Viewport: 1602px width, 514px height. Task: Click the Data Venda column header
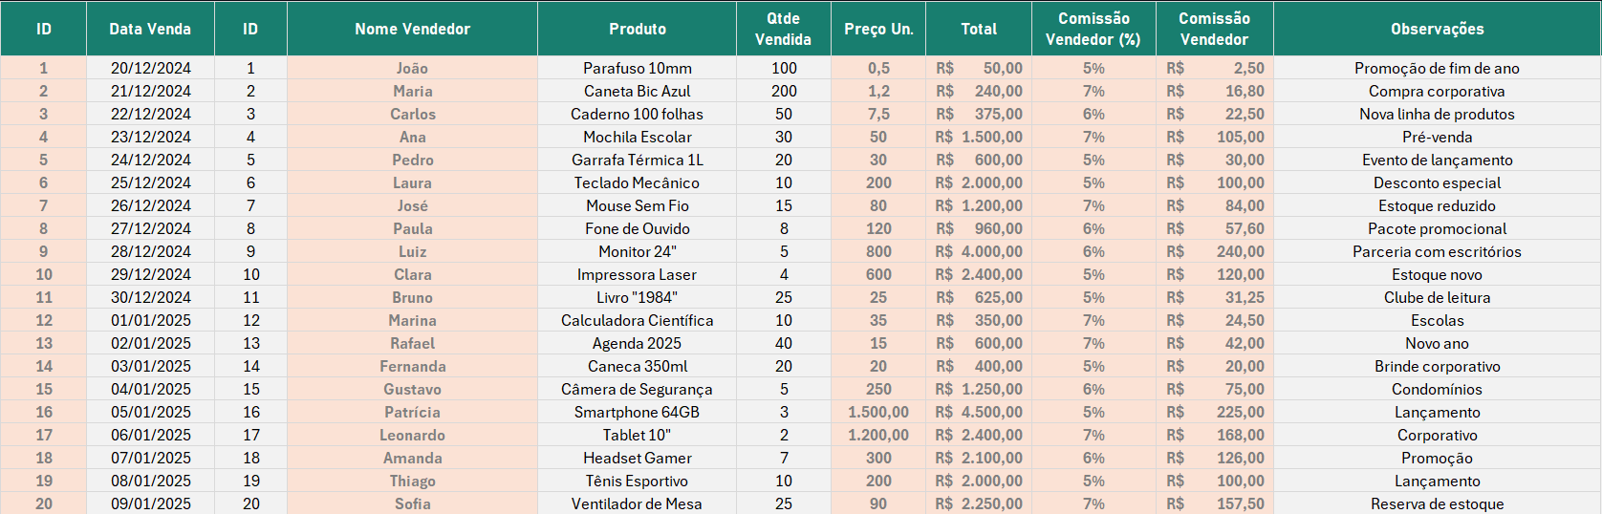(150, 29)
